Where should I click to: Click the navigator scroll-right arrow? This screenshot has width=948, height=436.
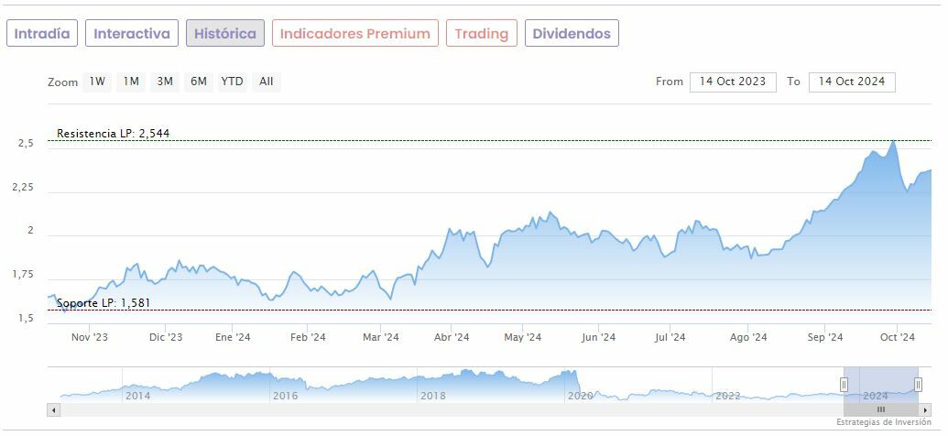tap(926, 409)
